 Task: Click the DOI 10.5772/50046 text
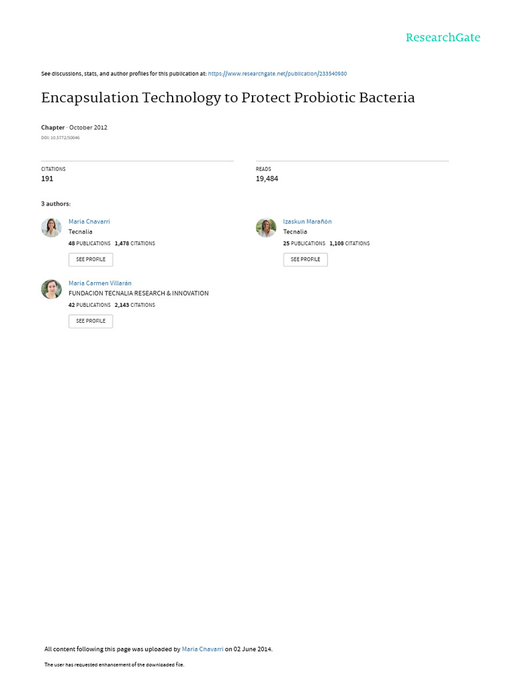click(60, 138)
